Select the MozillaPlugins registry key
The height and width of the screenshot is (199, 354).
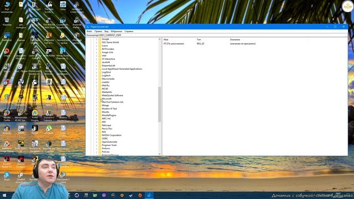pos(109,116)
